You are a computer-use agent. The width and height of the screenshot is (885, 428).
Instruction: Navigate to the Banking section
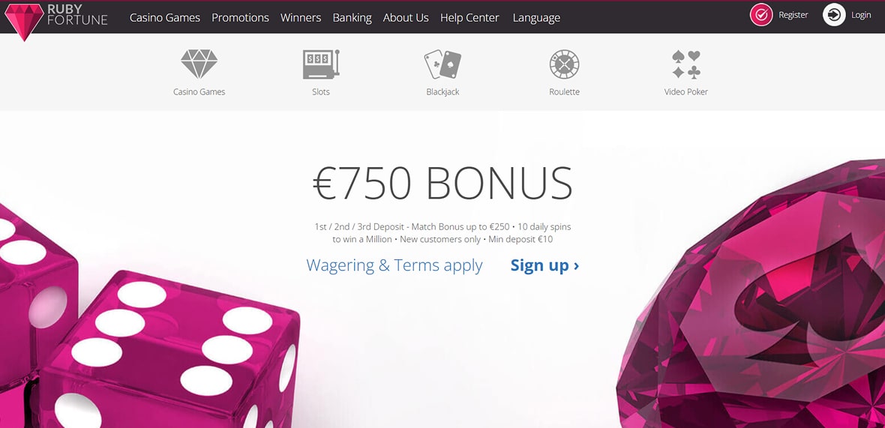(352, 18)
